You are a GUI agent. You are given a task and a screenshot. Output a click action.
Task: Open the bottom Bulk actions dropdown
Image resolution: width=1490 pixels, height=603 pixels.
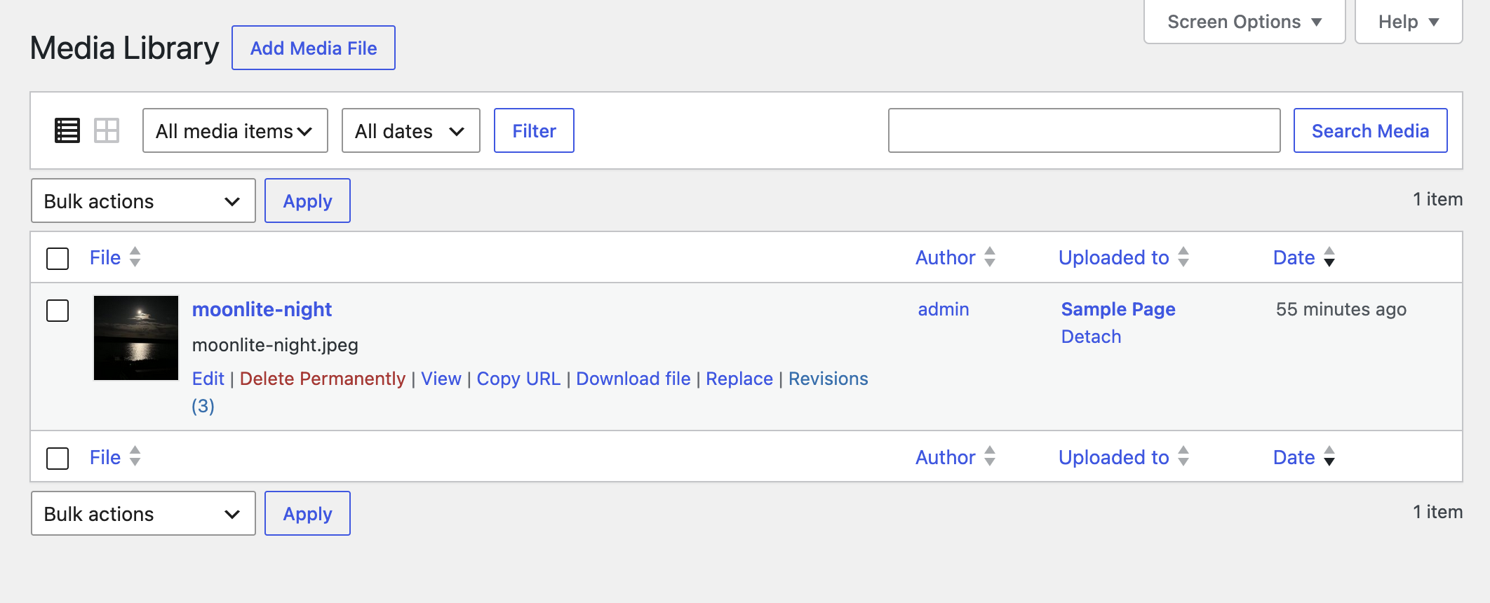143,513
